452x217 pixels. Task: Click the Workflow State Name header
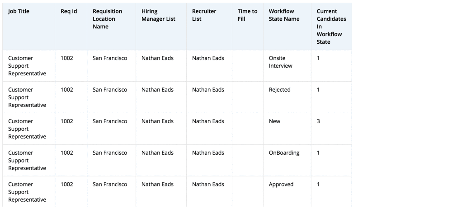[x=284, y=15]
